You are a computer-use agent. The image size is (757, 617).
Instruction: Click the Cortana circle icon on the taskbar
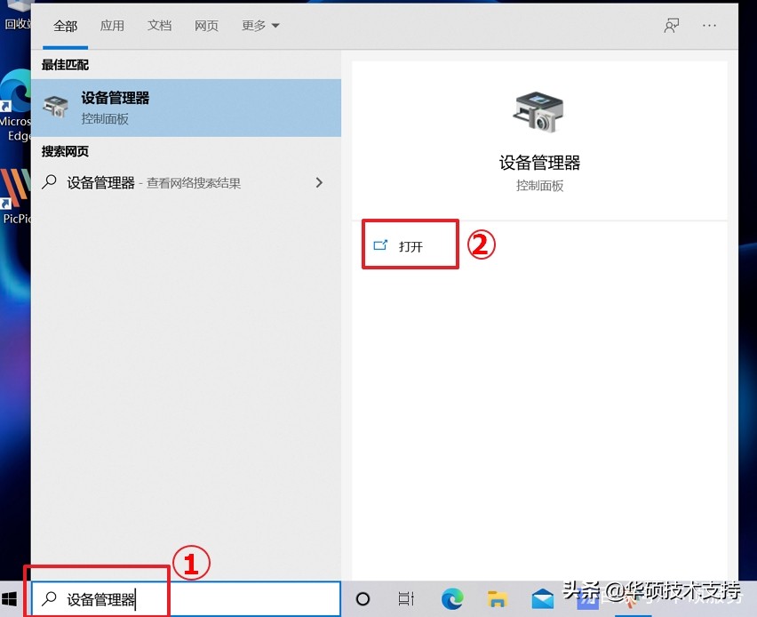pyautogui.click(x=363, y=599)
